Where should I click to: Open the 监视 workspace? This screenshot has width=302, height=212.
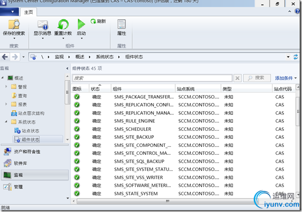(35, 175)
